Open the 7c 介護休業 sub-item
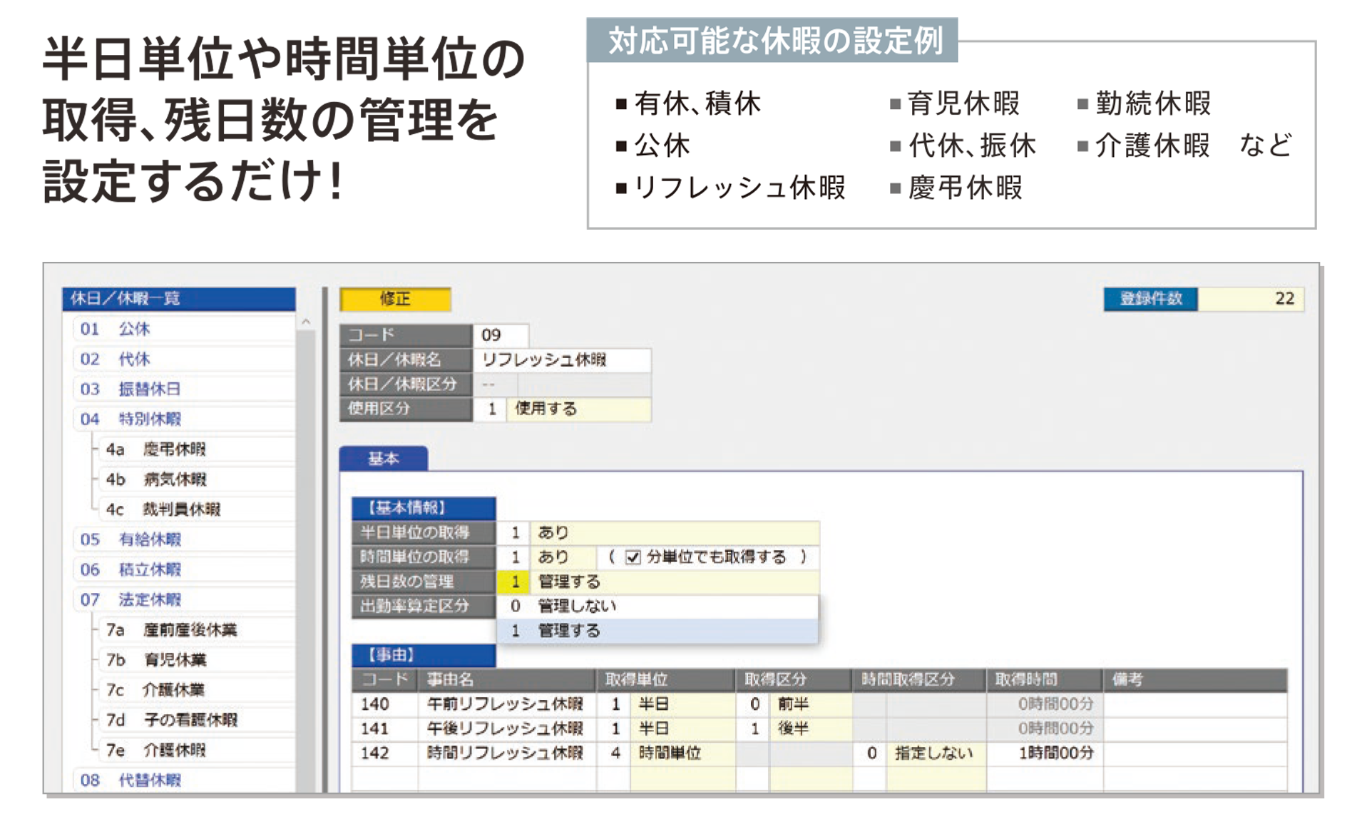The width and height of the screenshot is (1367, 839). (196, 690)
